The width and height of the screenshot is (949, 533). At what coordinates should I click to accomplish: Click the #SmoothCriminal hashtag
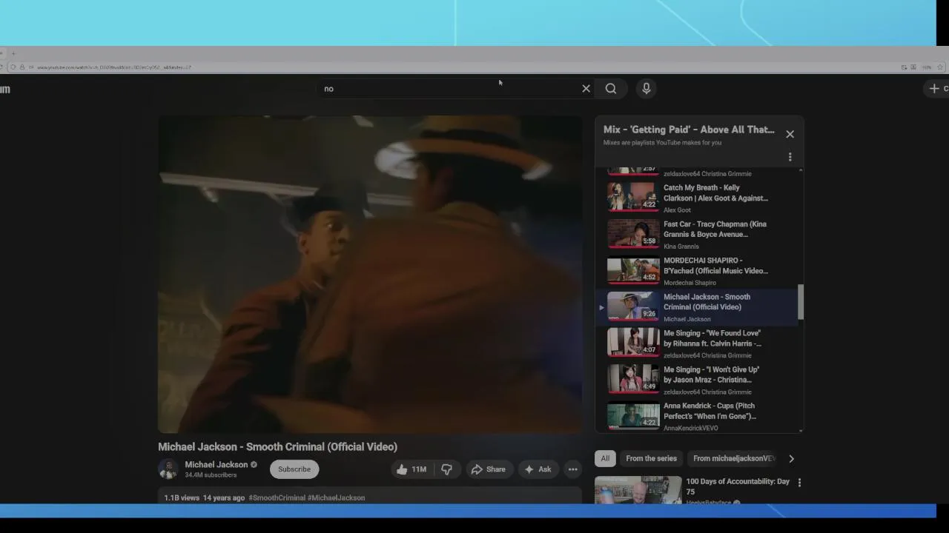tap(277, 498)
